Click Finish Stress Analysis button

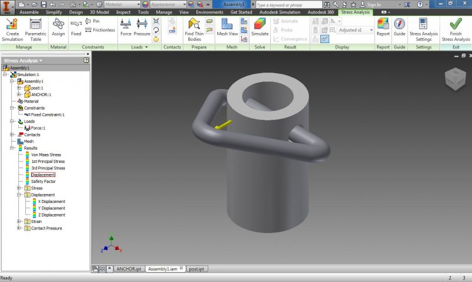(x=455, y=28)
